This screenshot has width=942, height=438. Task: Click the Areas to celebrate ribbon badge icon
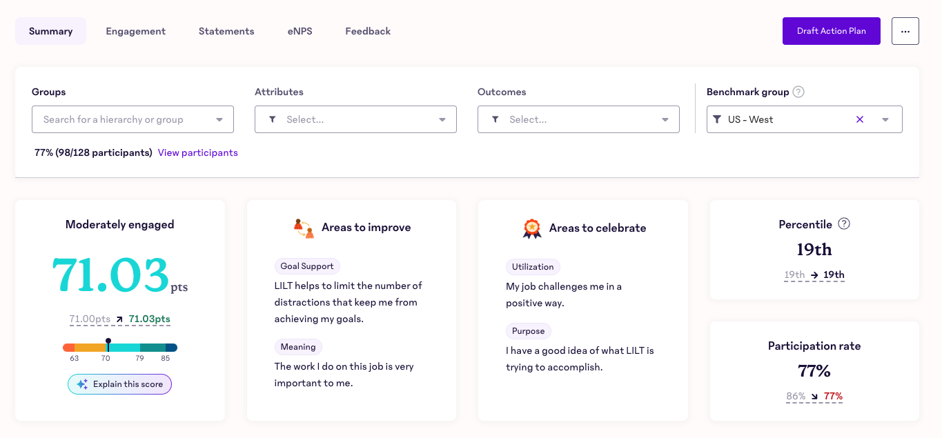coord(531,228)
